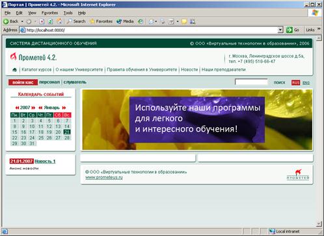Click the Messenger toolbar icon
Viewport: 324px width, 236px height.
pos(193,21)
